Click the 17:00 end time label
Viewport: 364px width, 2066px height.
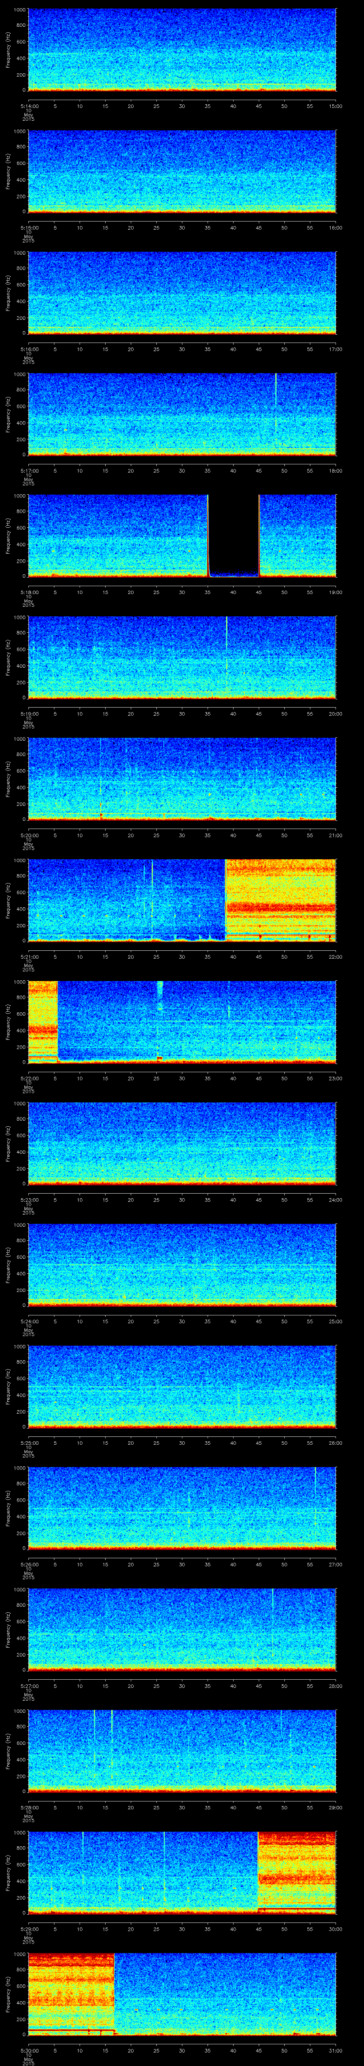click(336, 349)
